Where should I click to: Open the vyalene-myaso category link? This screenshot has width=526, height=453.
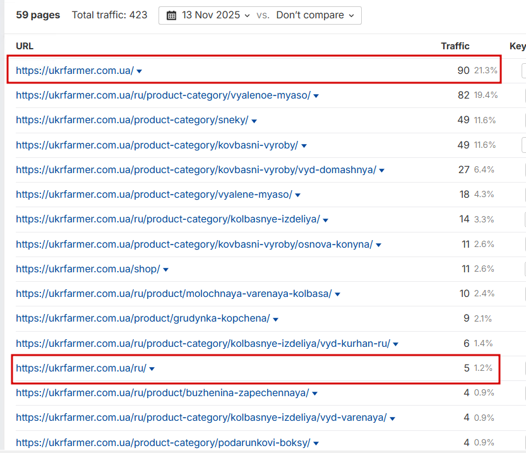154,195
